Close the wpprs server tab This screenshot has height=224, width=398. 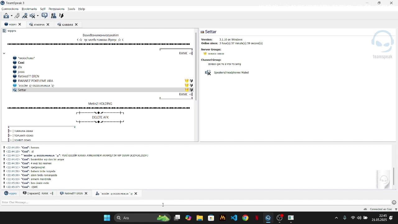coord(20,24)
